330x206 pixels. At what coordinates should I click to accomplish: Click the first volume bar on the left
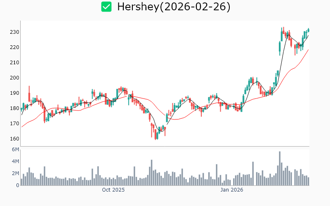click(21, 182)
